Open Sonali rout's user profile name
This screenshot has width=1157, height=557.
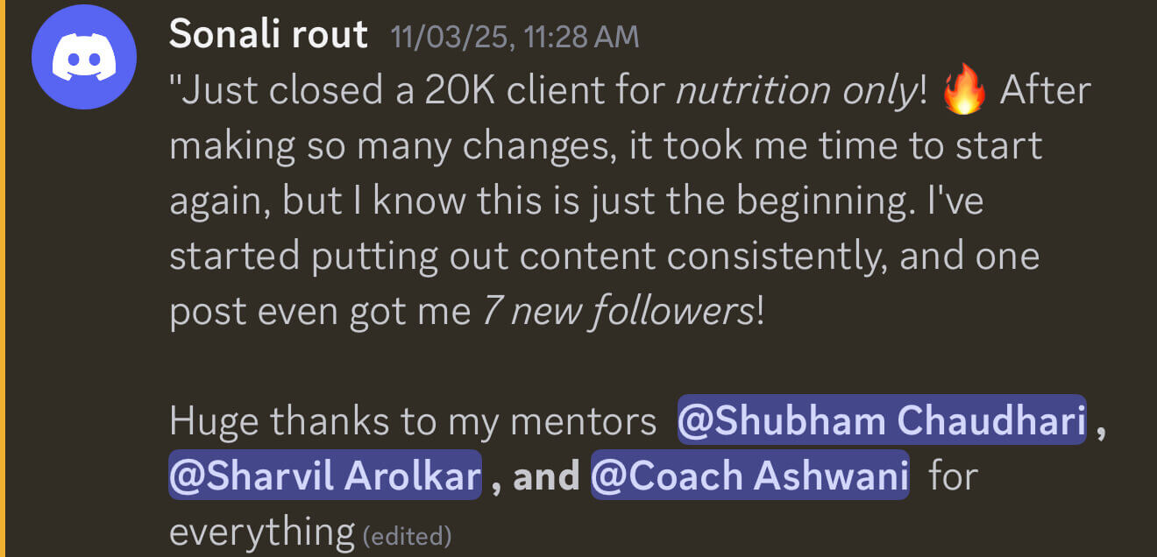pyautogui.click(x=268, y=35)
